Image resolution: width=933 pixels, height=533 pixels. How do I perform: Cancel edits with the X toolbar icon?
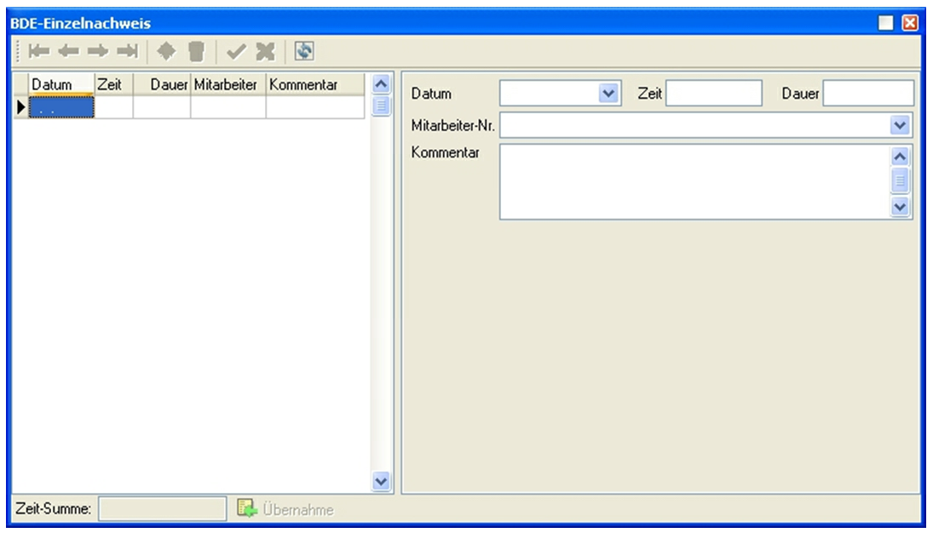[266, 52]
